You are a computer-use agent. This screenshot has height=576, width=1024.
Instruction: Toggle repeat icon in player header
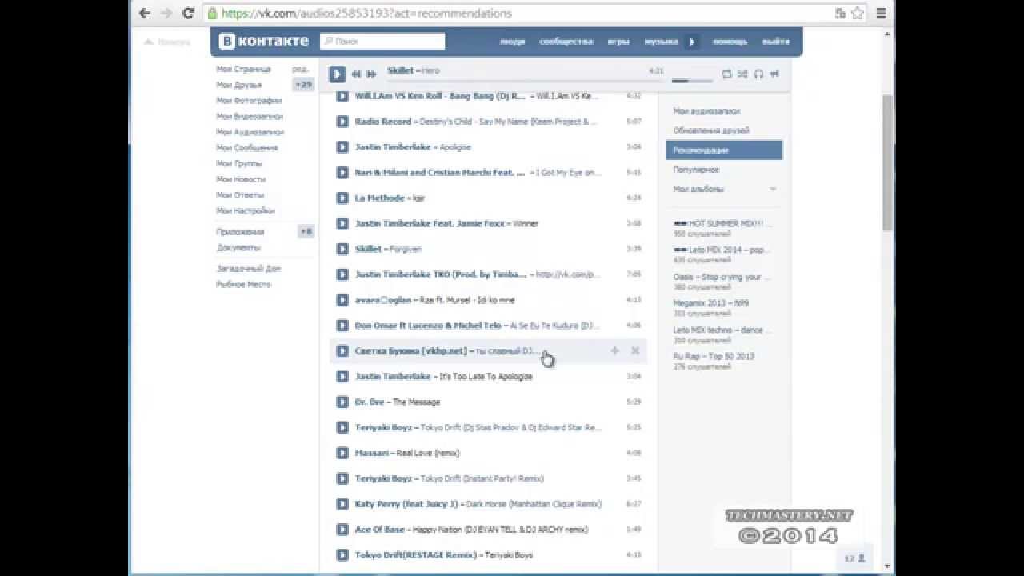[726, 74]
